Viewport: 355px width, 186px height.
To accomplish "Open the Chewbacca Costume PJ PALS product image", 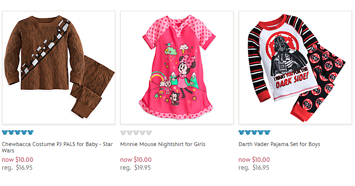I will pyautogui.click(x=59, y=68).
